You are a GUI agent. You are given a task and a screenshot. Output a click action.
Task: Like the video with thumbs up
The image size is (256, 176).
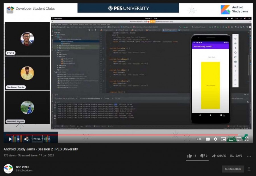189,156
